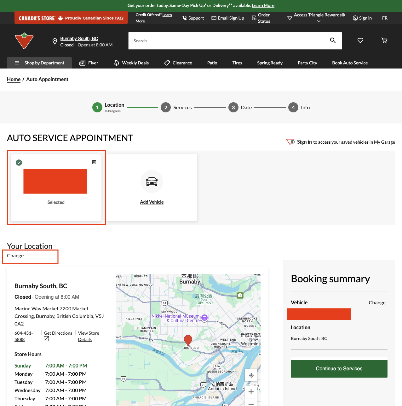Toggle the selected vehicle checkmark
Screen dimensions: 402x406
(x=19, y=163)
